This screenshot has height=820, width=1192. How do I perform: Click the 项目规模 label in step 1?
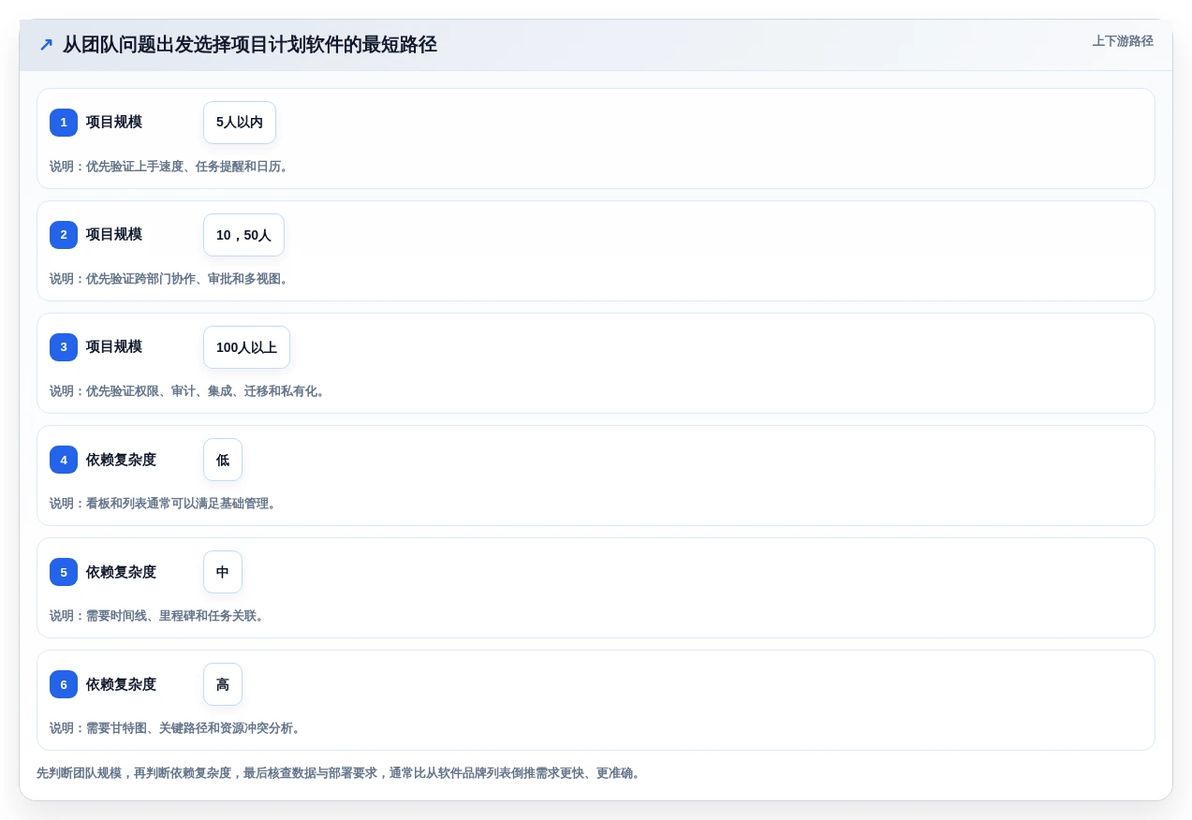[114, 123]
